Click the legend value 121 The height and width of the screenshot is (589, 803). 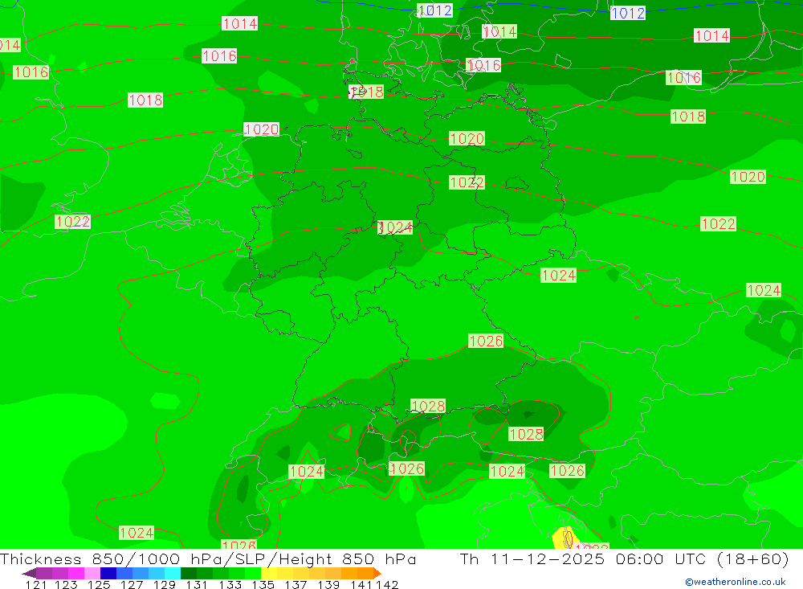(36, 584)
